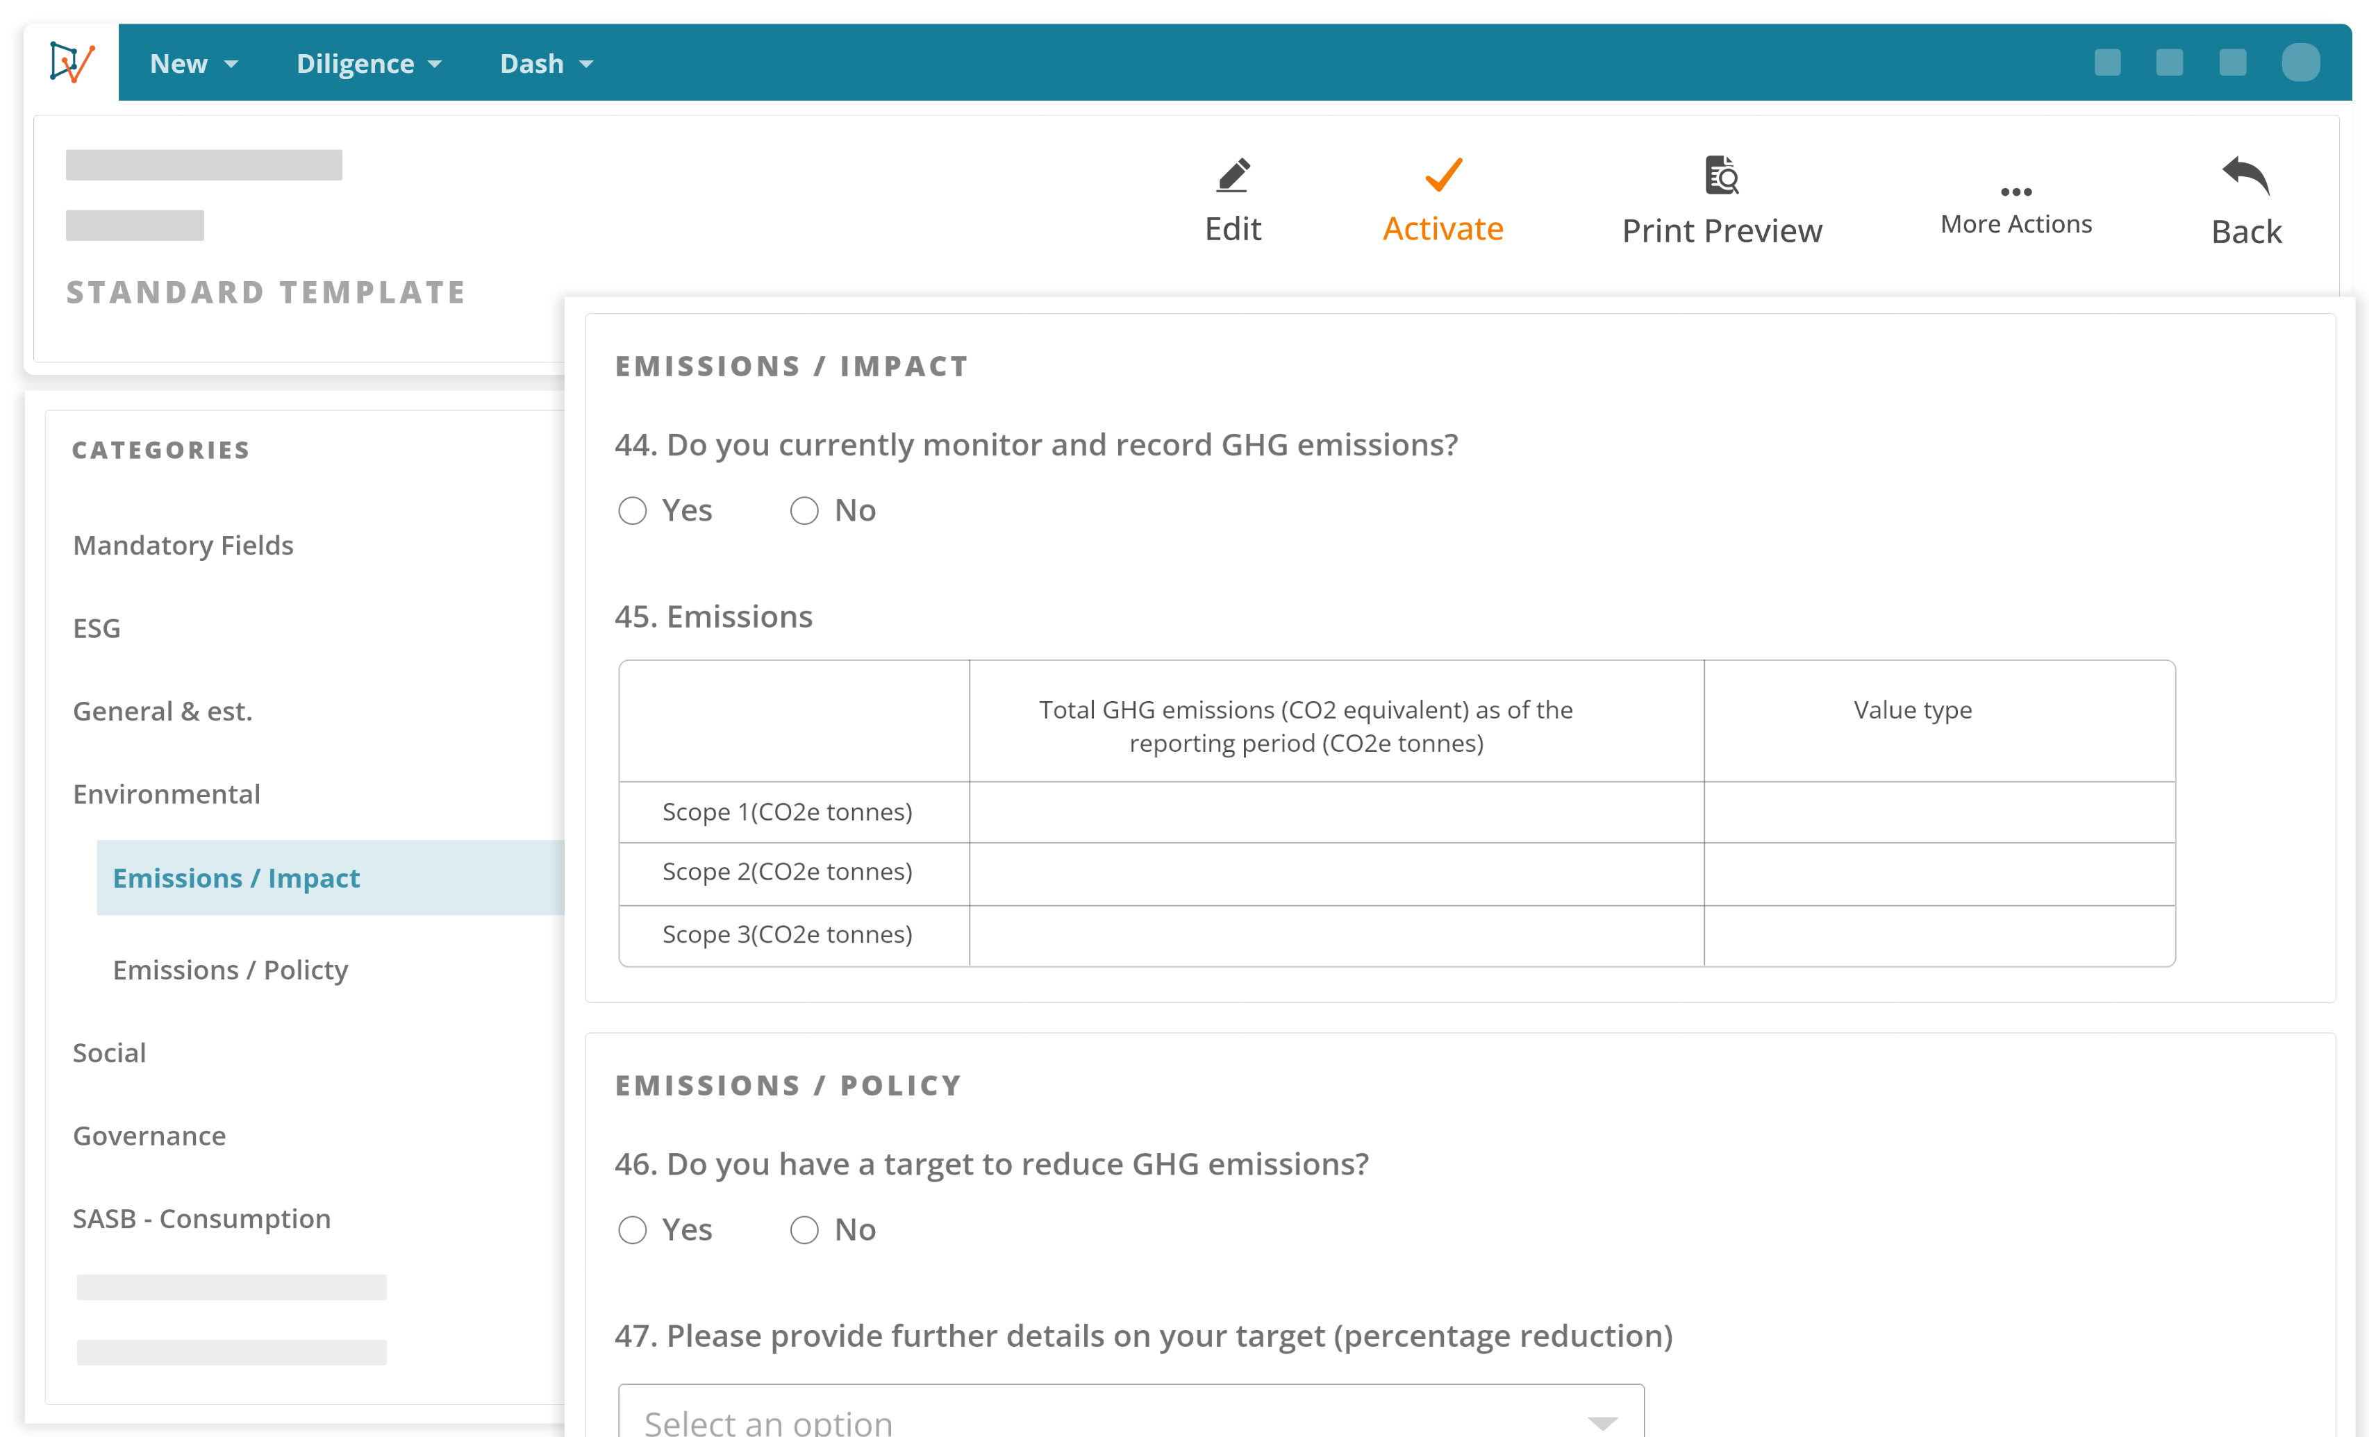The width and height of the screenshot is (2369, 1437).
Task: Click Scope 1 total GHG emissions cell
Action: (x=1336, y=812)
